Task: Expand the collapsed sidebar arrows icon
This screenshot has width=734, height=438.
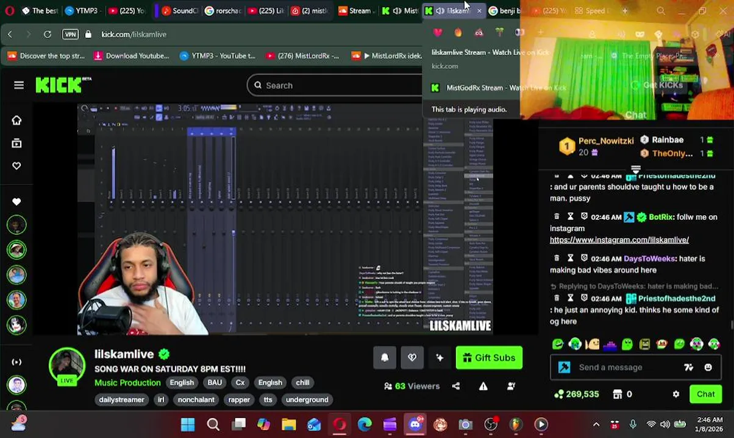Action: [x=16, y=362]
